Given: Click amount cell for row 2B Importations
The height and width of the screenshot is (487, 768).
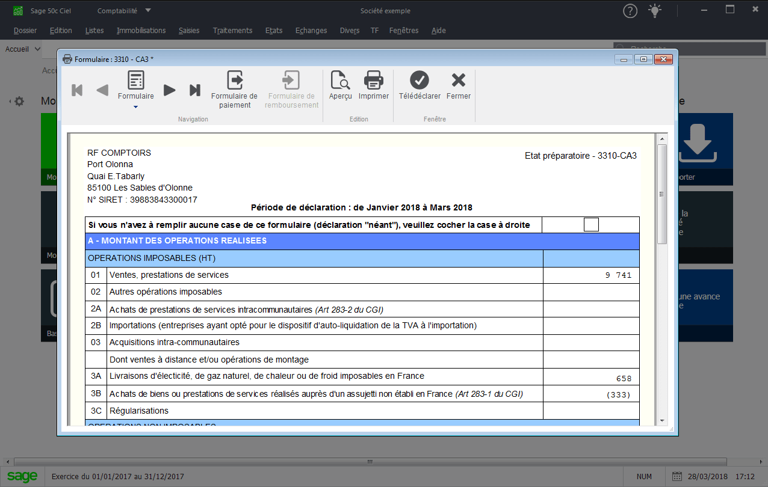Looking at the screenshot, I should [x=591, y=326].
